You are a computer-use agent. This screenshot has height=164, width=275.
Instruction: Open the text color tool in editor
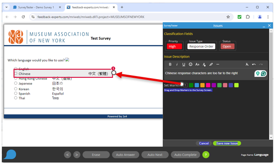pos(204,65)
